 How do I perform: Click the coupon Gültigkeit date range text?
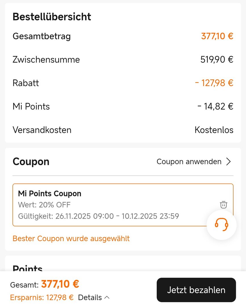(x=99, y=216)
